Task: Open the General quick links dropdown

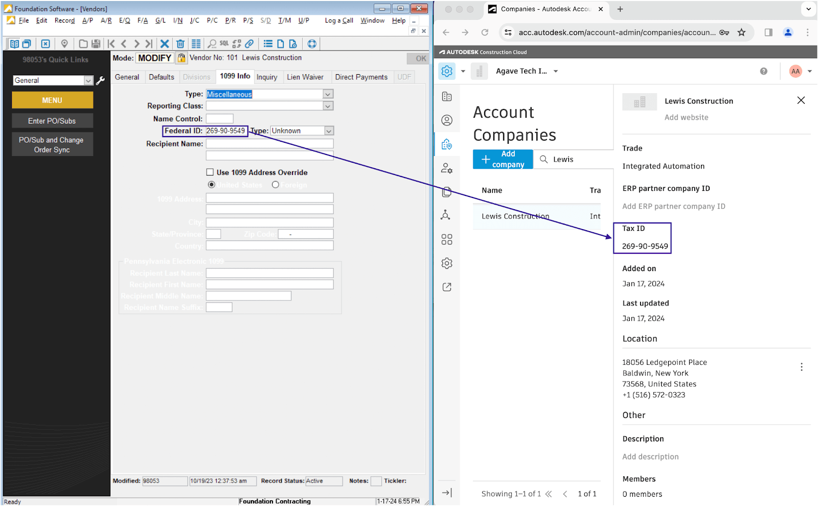Action: click(x=88, y=80)
